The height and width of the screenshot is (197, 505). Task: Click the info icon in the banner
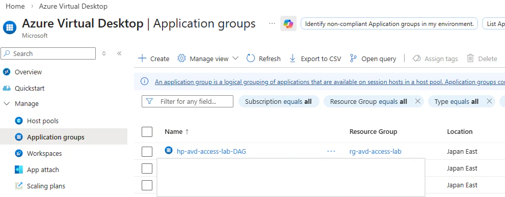point(145,81)
